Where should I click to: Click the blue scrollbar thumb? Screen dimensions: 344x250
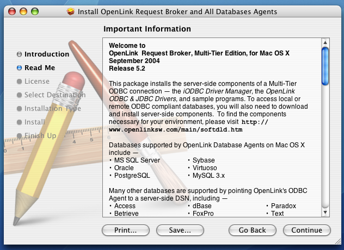click(x=325, y=66)
